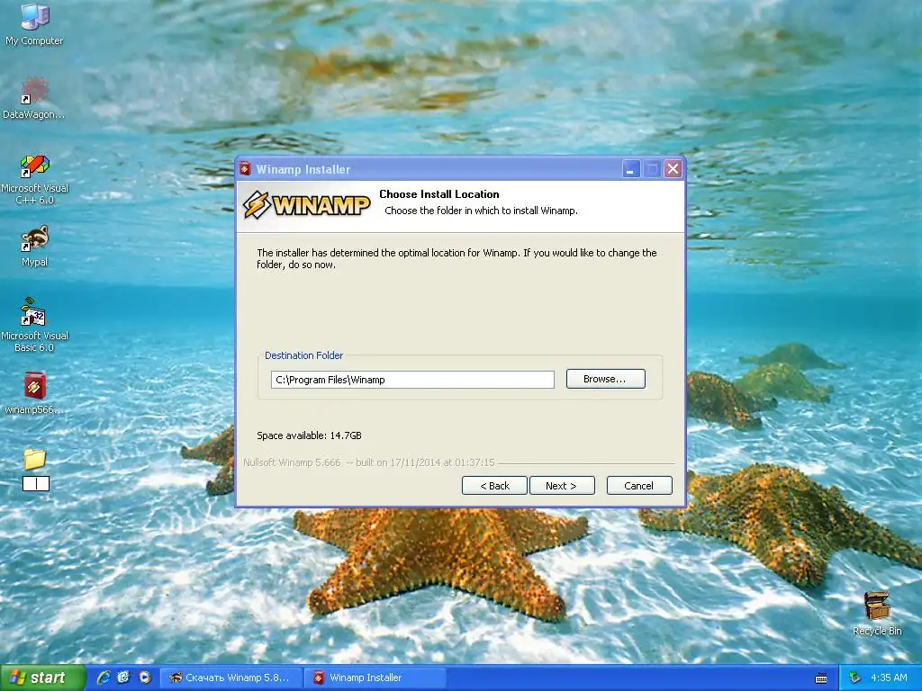Viewport: 922px width, 691px height.
Task: Cancel the Winamp installation
Action: [639, 486]
